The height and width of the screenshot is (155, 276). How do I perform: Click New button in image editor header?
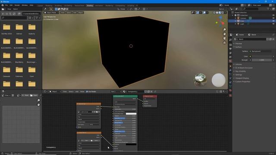click(x=25, y=95)
